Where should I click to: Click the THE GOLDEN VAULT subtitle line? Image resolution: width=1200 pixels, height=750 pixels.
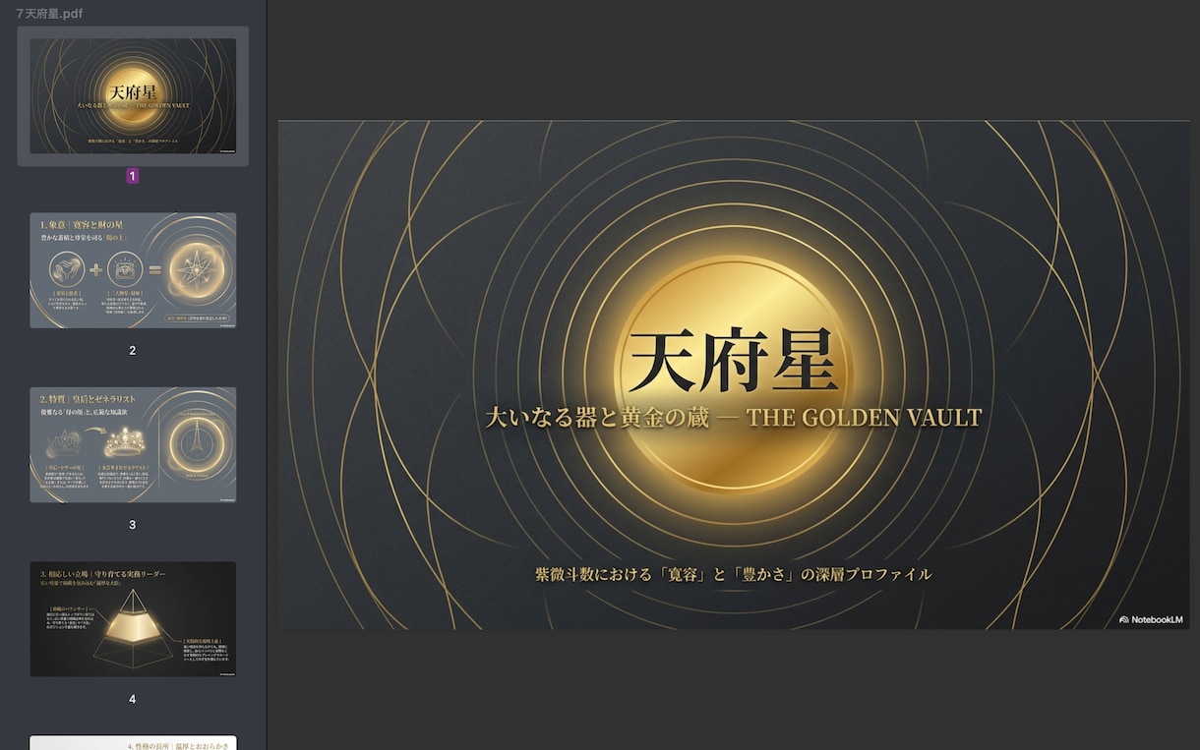pyautogui.click(x=733, y=417)
